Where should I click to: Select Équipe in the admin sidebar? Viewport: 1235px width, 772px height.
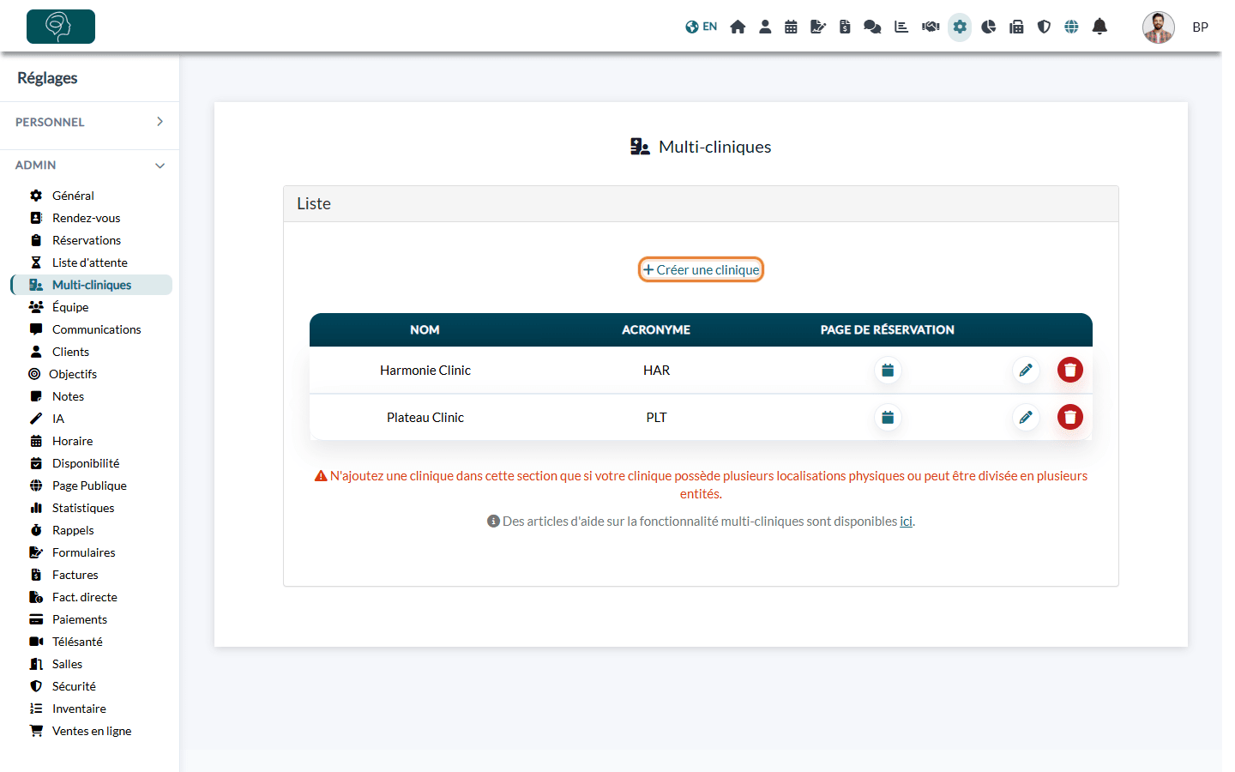point(70,307)
